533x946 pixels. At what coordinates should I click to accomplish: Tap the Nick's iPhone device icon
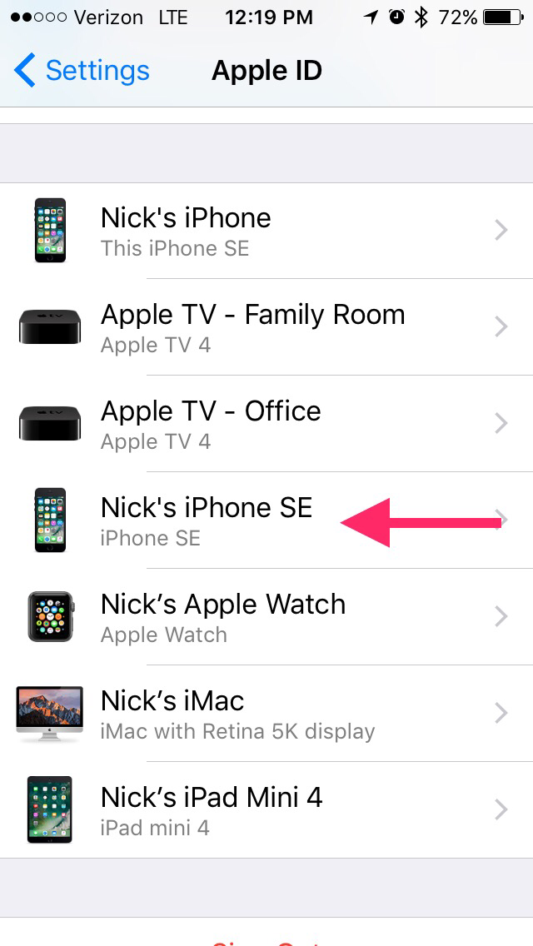coord(50,231)
